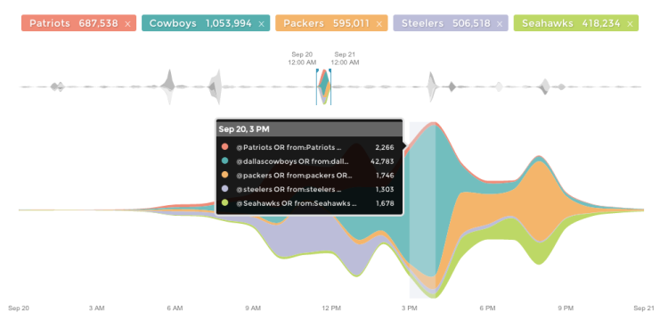
Task: Remove the Patriots tag with its x
Action: (x=127, y=24)
